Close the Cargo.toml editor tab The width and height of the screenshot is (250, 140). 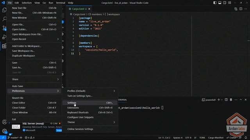pyautogui.click(x=89, y=9)
